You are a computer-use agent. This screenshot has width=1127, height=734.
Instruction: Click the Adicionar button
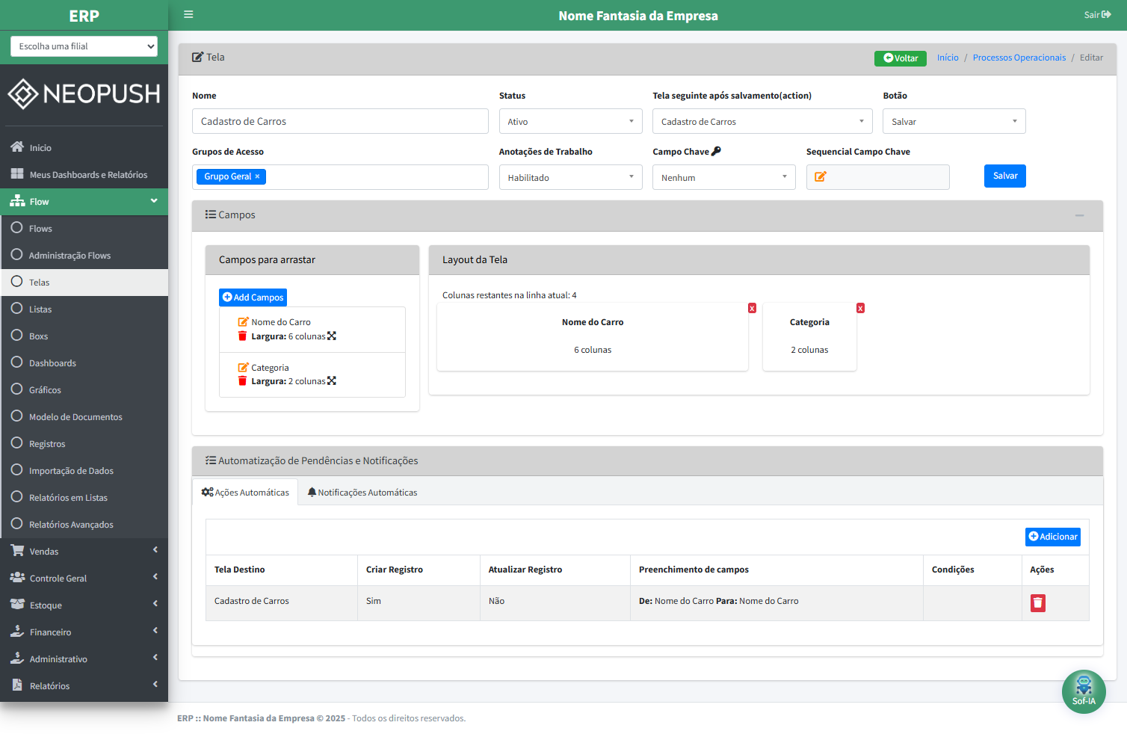pyautogui.click(x=1053, y=537)
